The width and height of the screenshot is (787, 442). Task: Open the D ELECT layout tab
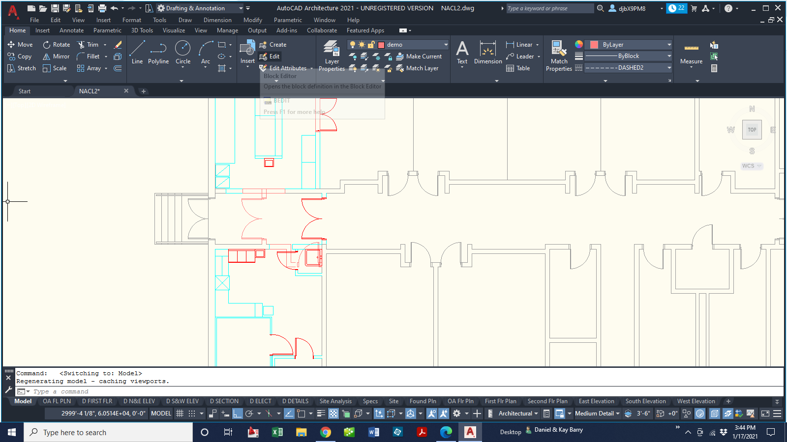tap(260, 401)
